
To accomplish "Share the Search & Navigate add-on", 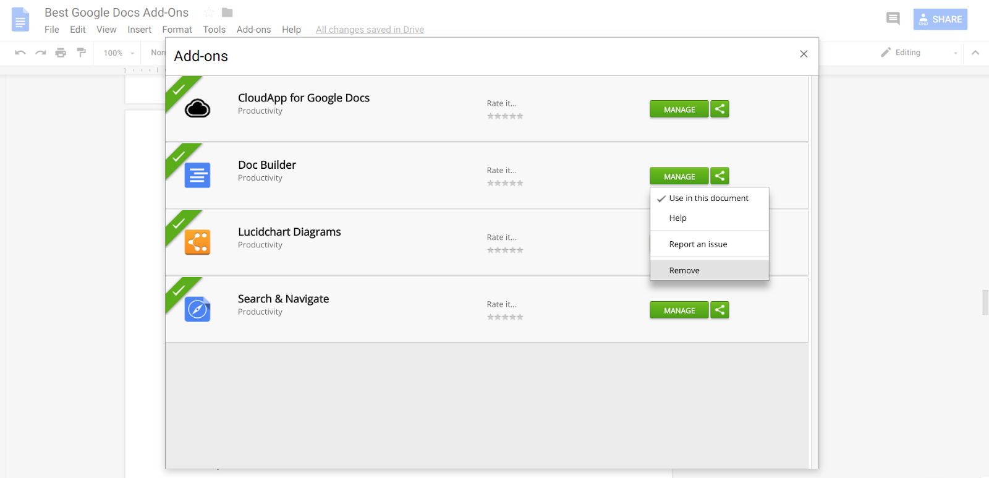I will (x=720, y=310).
